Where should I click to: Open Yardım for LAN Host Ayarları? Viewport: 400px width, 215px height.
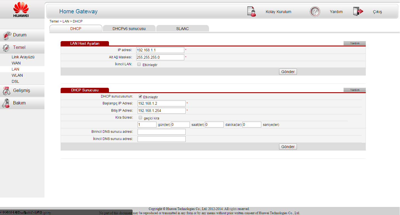[x=355, y=43]
